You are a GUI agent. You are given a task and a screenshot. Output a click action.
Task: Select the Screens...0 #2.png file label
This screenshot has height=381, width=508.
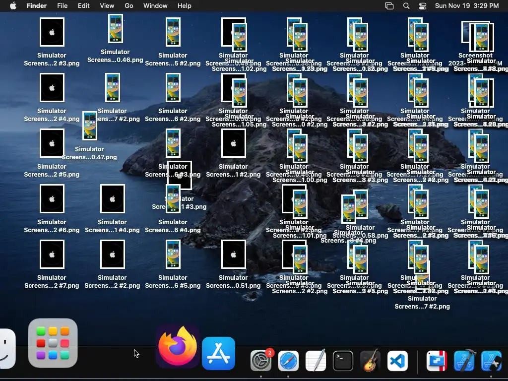coord(300,125)
